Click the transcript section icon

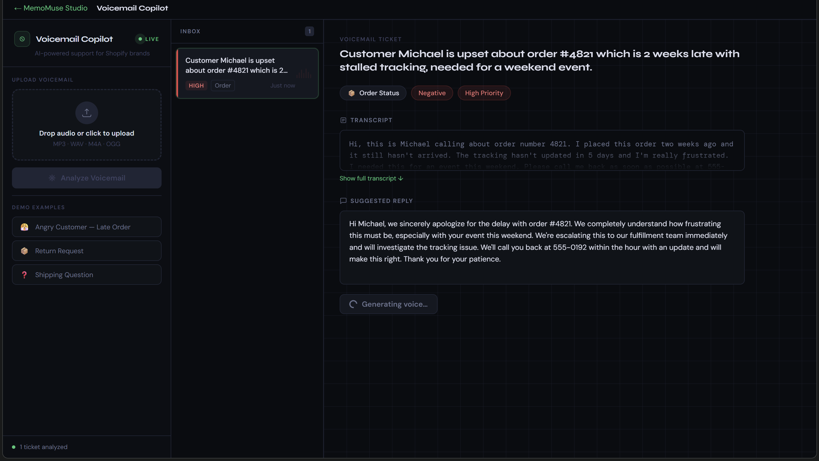343,120
